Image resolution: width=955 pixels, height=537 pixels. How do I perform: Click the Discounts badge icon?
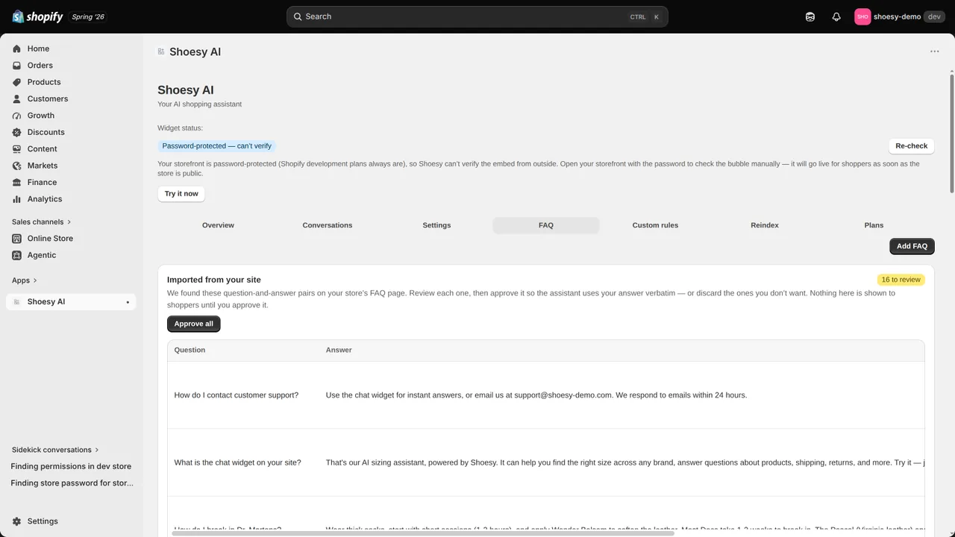[x=16, y=132]
